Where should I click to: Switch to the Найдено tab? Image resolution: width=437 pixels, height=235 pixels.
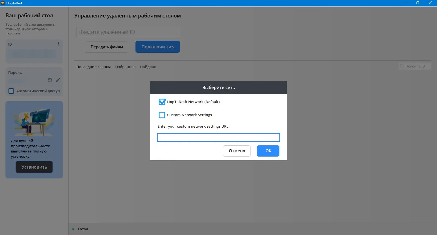tap(148, 67)
